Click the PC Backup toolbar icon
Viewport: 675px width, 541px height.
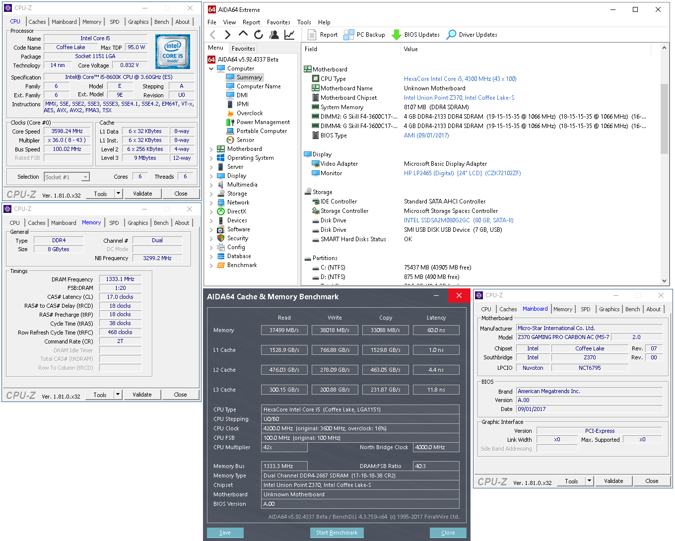click(349, 35)
